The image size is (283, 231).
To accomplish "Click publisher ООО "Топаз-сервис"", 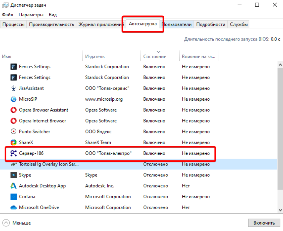I will (107, 88).
